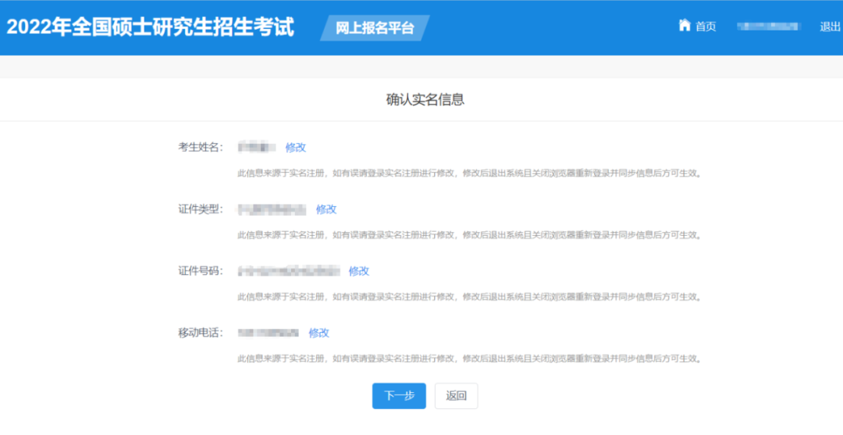Edit 证件号码 using its 修改 link
Screen dimensions: 843x435
[x=359, y=271]
